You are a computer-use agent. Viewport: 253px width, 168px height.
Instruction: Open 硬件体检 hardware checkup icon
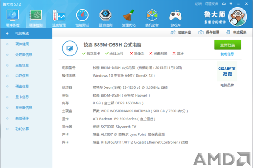click(x=13, y=15)
